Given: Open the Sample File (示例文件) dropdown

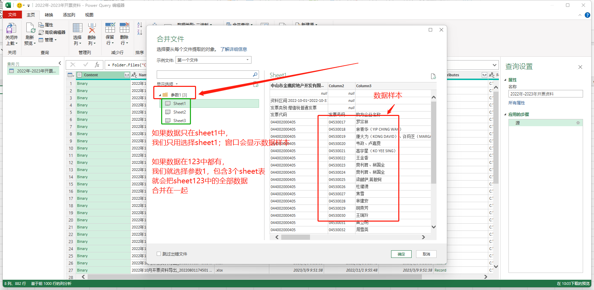Looking at the screenshot, I should (x=214, y=60).
